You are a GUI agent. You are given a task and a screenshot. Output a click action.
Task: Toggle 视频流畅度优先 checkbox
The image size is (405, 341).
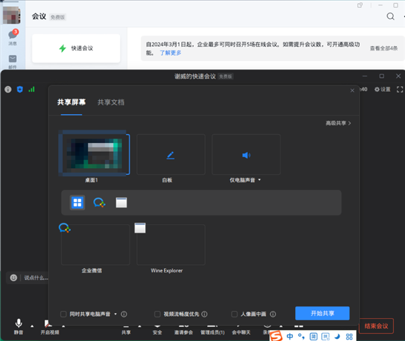point(157,314)
